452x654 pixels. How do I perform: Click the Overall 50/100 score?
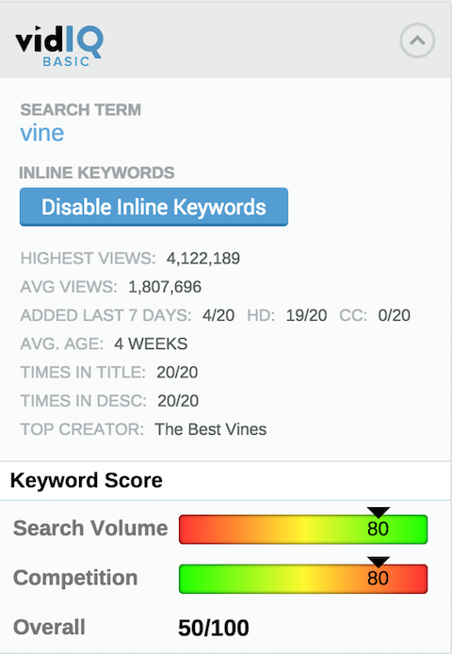(x=214, y=628)
